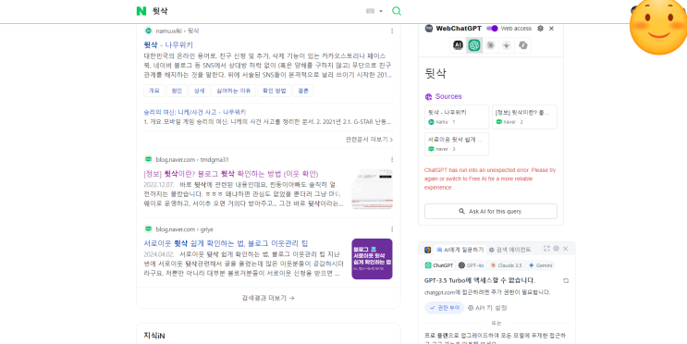Jump to the 싫어하는 이유 section chip
Image resolution: width=687 pixels, height=344 pixels.
234,91
